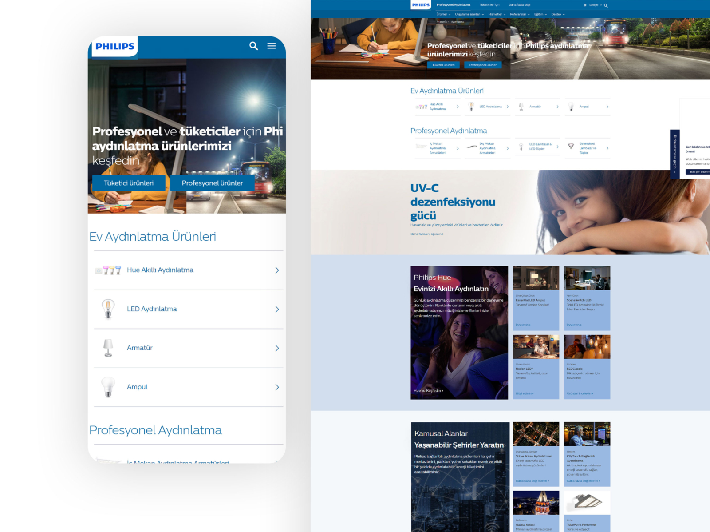Screen dimensions: 710x532
Task: Click the Kamusal Alanlar banner card
Action: pyautogui.click(x=460, y=477)
